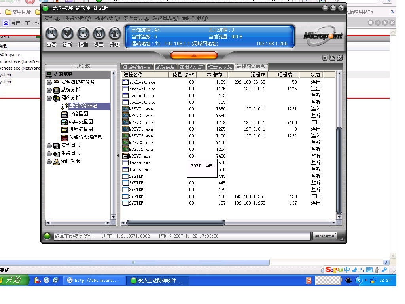Viewport: 405px width, 304px height.
Task: Start 扫描 (Scan) from the toolbar
Action: [x=83, y=34]
